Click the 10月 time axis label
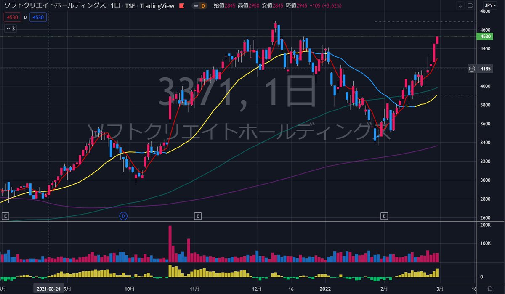Screen dimensions: 505x294 tap(130, 289)
